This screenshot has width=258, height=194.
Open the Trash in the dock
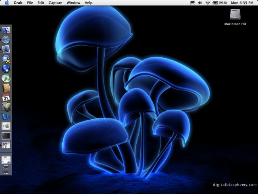(x=6, y=170)
